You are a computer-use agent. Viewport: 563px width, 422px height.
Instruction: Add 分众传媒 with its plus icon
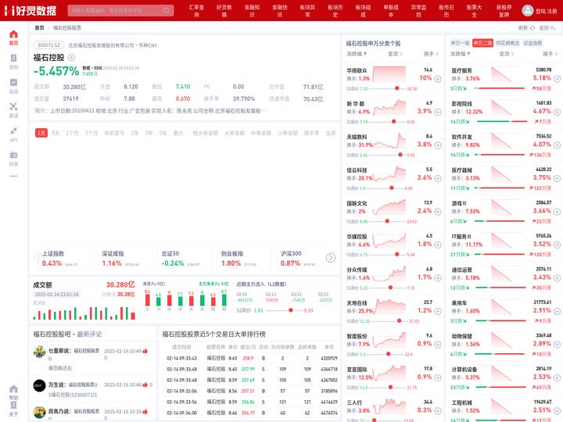click(x=438, y=278)
